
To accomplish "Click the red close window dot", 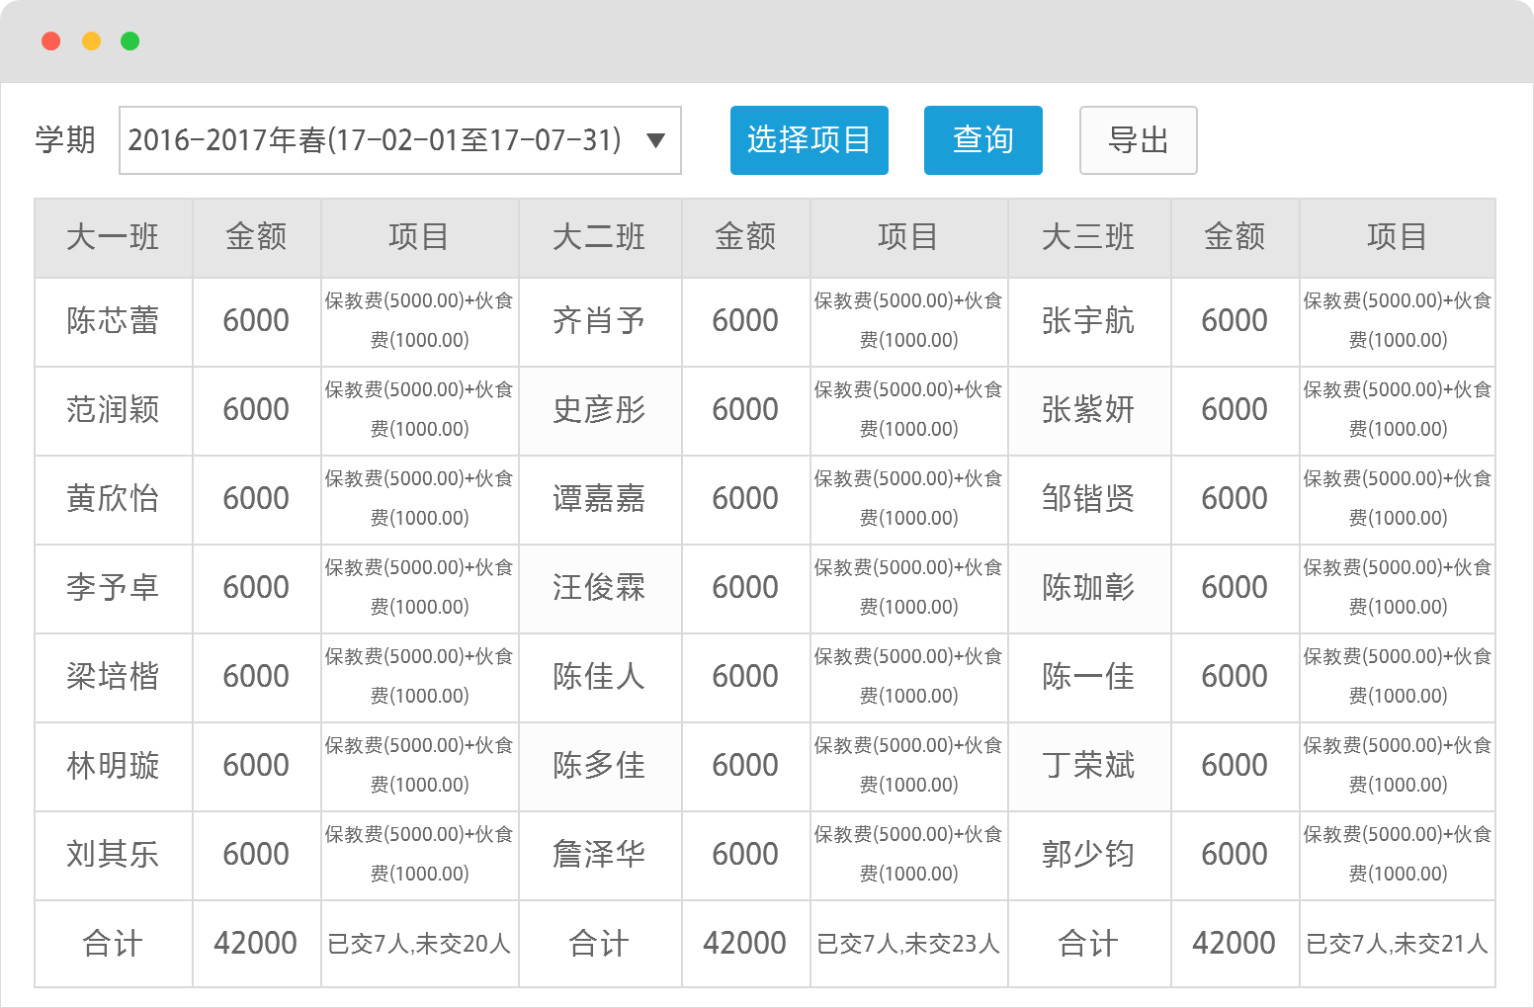I will click(x=51, y=41).
